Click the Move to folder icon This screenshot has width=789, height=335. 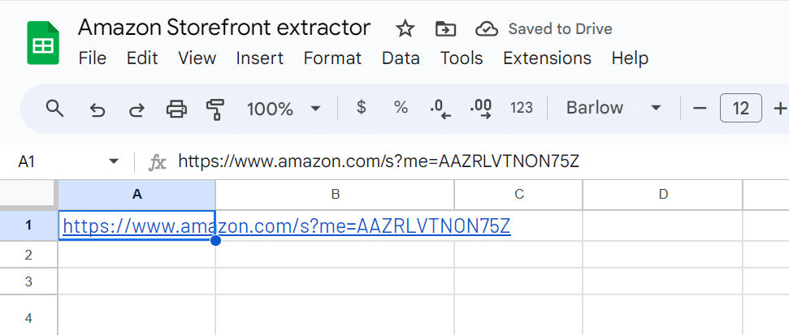click(x=445, y=29)
